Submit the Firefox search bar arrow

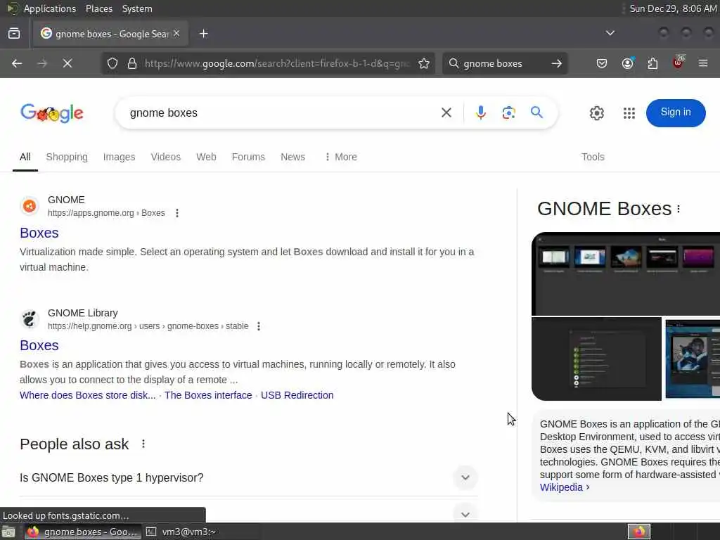click(x=557, y=63)
